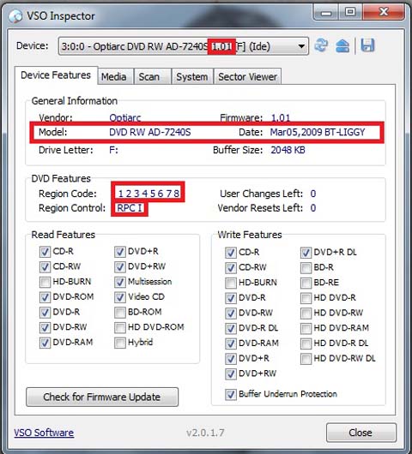This screenshot has height=454, width=412.
Task: Maximize the VSO Inspector window
Action: pyautogui.click(x=350, y=12)
